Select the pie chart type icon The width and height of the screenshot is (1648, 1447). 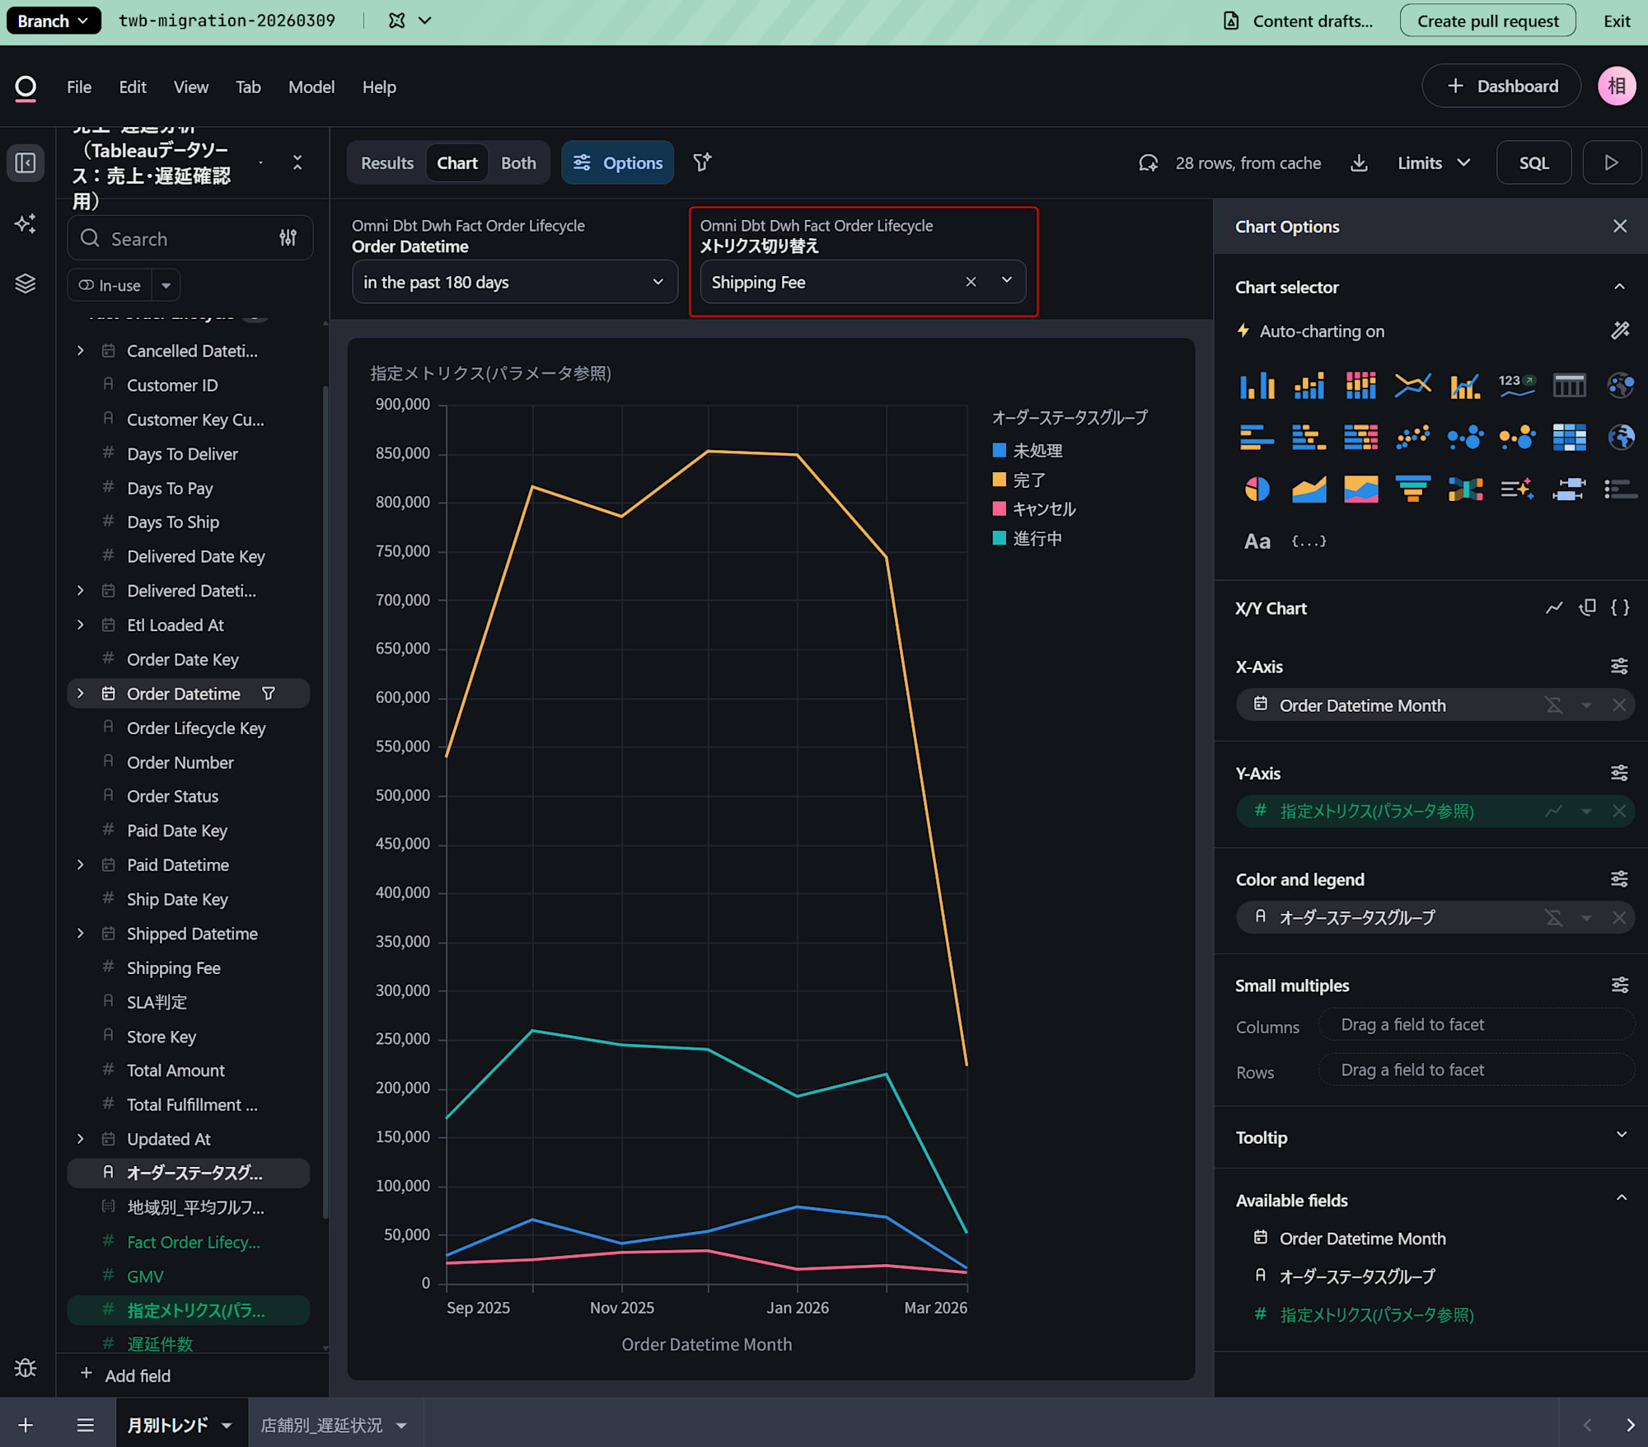[x=1257, y=489]
